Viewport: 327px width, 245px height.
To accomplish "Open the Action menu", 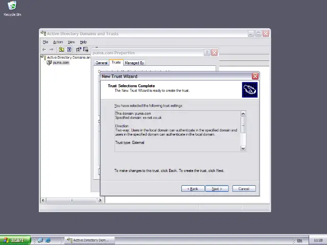I will (x=58, y=42).
